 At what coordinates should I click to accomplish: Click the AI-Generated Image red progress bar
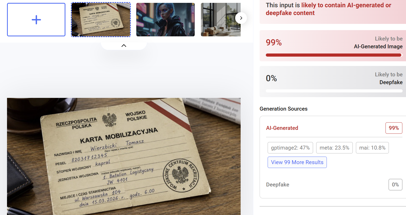(334, 55)
